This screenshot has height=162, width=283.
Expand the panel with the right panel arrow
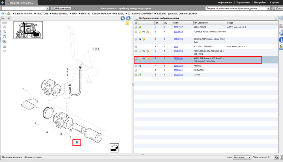coord(8,18)
